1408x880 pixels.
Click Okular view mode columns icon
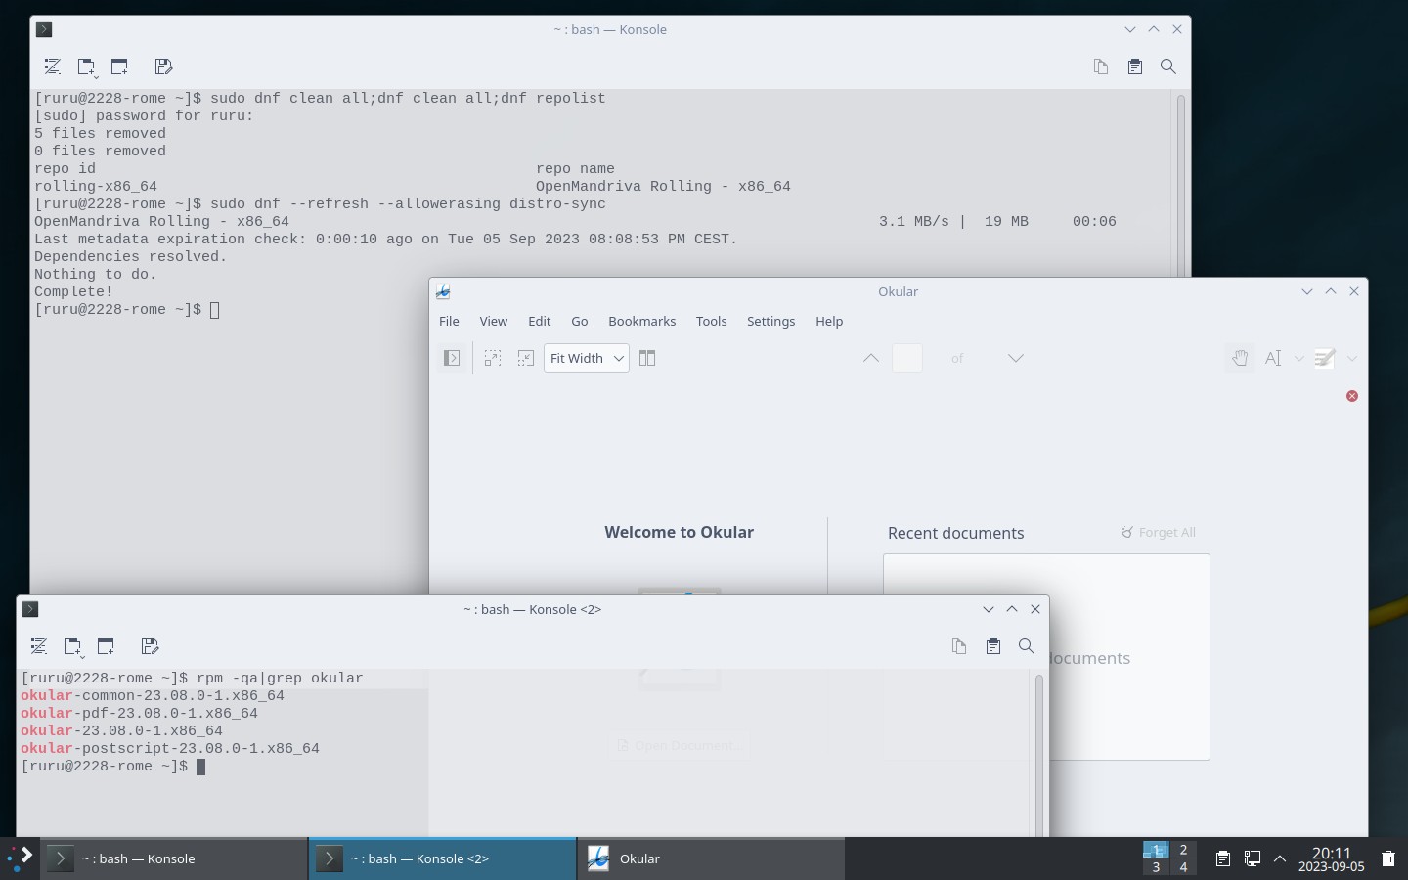[647, 358]
